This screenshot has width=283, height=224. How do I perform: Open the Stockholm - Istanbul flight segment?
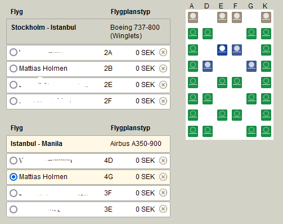coord(88,31)
